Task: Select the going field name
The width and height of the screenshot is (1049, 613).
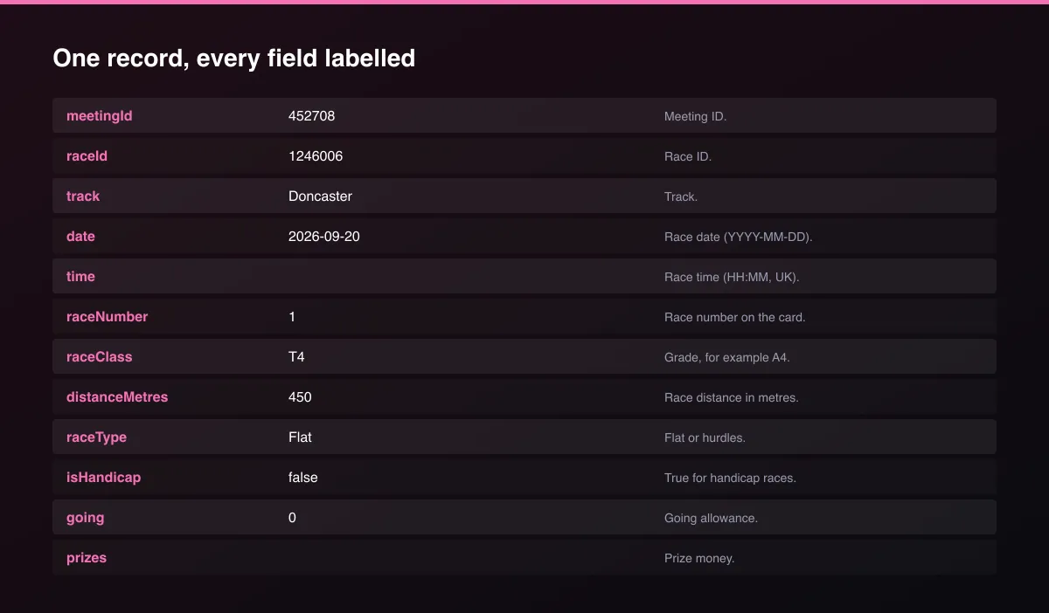Action: tap(85, 517)
